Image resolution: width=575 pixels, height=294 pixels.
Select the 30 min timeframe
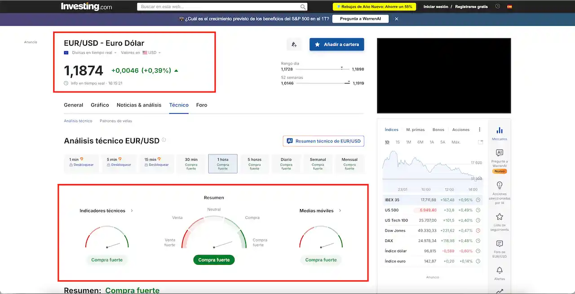click(x=191, y=164)
